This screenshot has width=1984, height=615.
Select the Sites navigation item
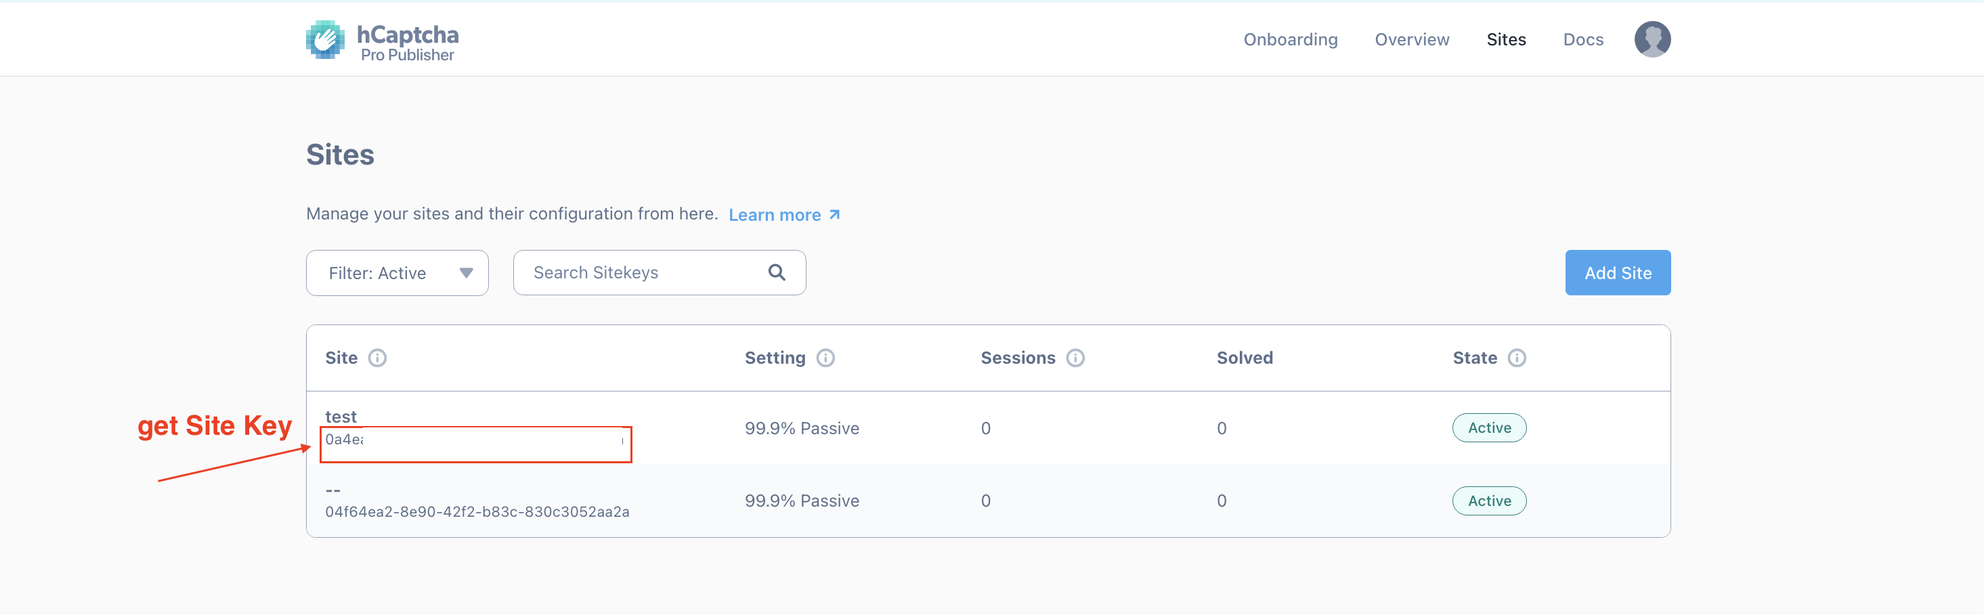pos(1506,39)
